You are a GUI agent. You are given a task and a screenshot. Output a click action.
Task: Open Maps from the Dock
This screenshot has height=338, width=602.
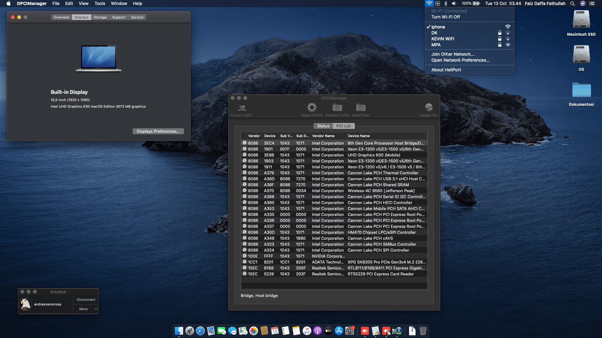[x=243, y=331]
